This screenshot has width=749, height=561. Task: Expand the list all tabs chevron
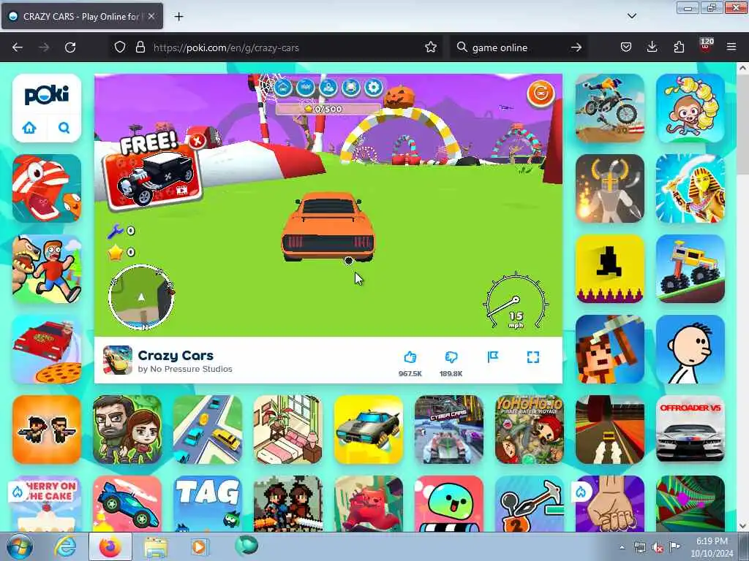click(632, 16)
